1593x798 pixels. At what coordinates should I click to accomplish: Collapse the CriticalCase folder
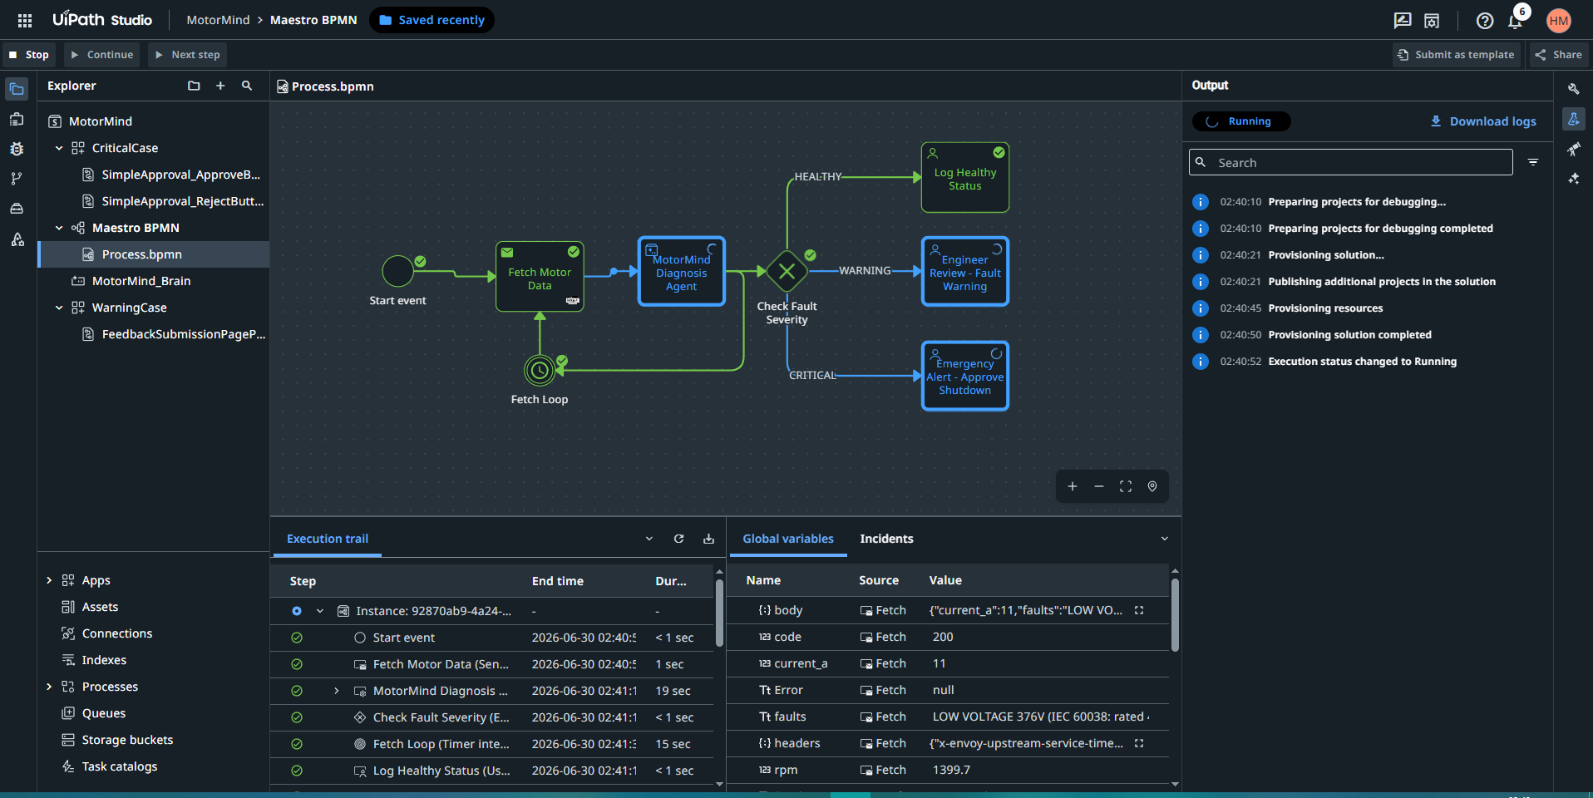[x=59, y=148]
